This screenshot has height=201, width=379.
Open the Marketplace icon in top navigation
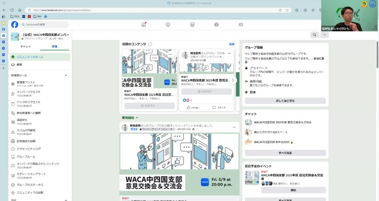(192, 25)
